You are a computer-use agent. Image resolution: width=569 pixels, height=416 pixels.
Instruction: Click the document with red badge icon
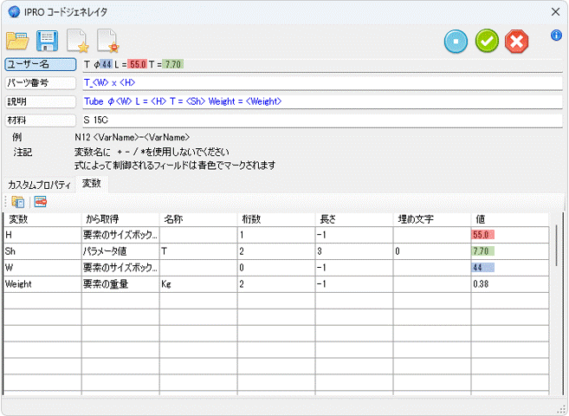tap(107, 41)
